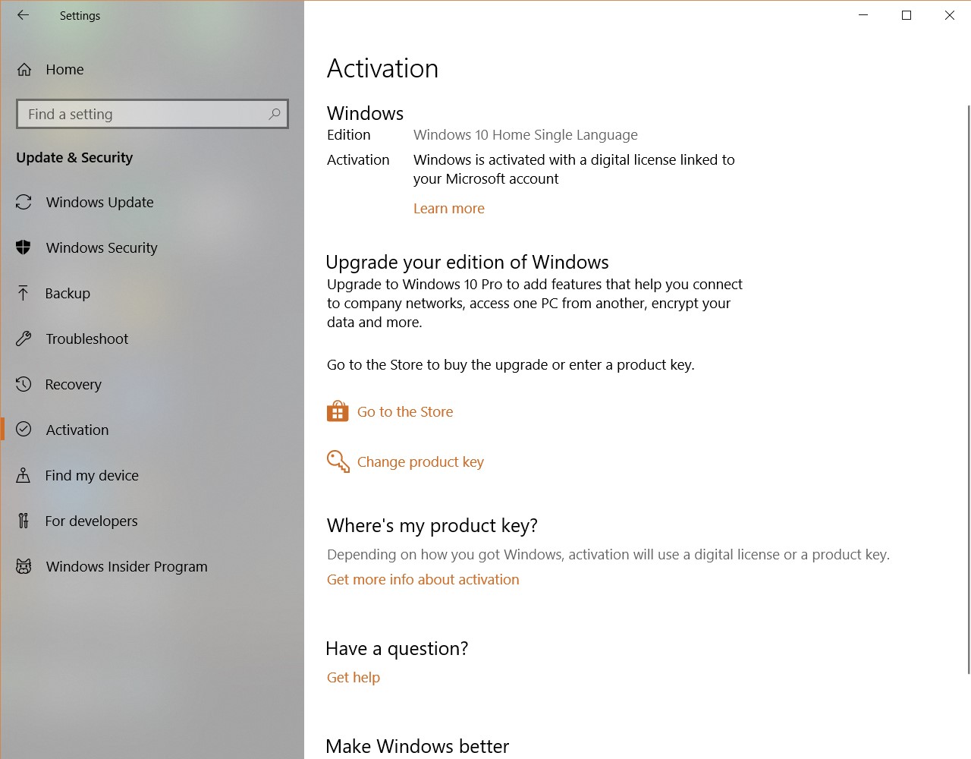Minimize the Settings window

(863, 15)
